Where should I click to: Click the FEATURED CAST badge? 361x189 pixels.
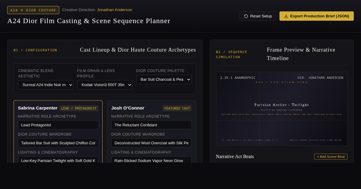click(177, 108)
